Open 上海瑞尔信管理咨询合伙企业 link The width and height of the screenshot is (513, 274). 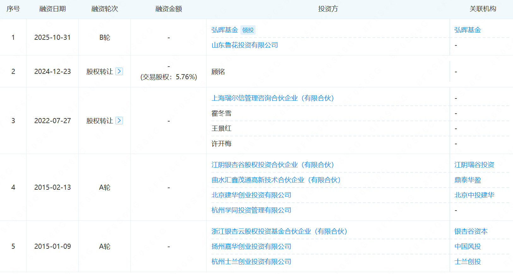point(273,98)
